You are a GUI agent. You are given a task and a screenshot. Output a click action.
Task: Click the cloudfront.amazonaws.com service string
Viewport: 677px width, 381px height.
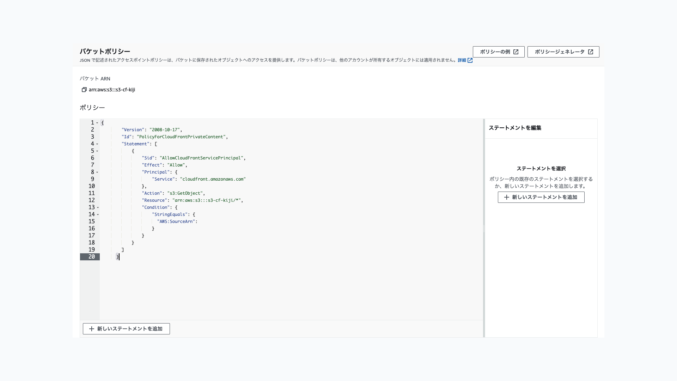213,179
